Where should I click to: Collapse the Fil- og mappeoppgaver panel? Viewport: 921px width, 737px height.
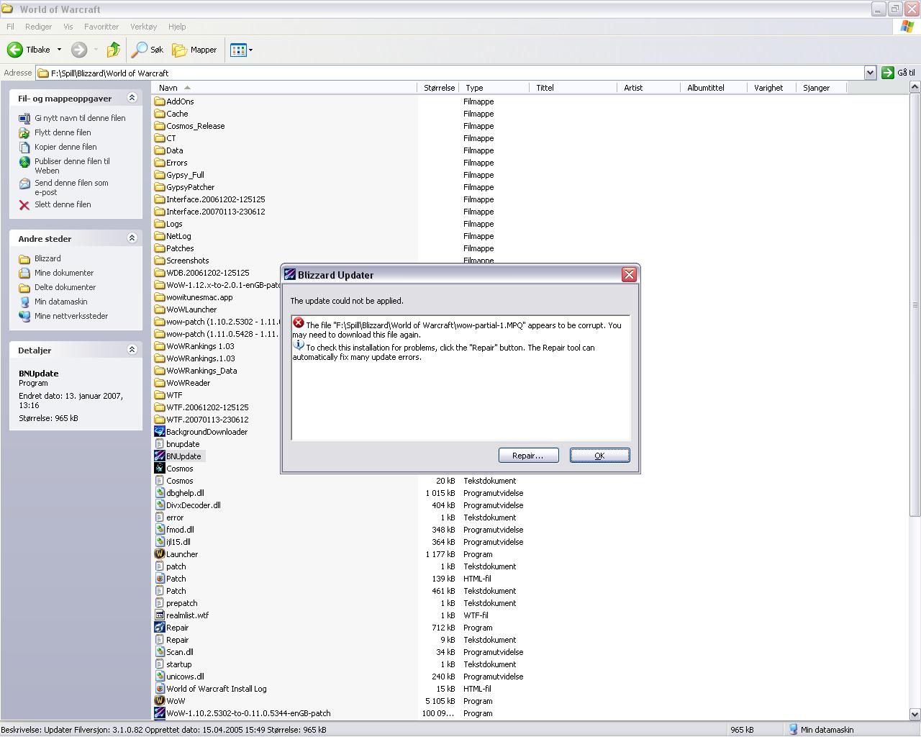tap(132, 98)
